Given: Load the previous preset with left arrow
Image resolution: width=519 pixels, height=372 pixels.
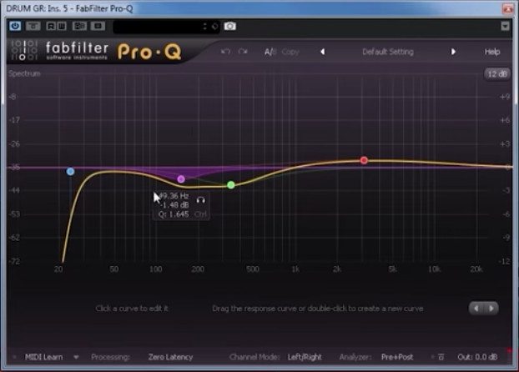Looking at the screenshot, I should (x=322, y=52).
